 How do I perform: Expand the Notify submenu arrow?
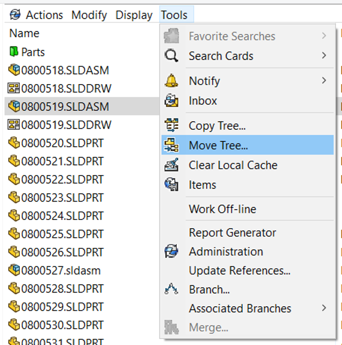(324, 81)
